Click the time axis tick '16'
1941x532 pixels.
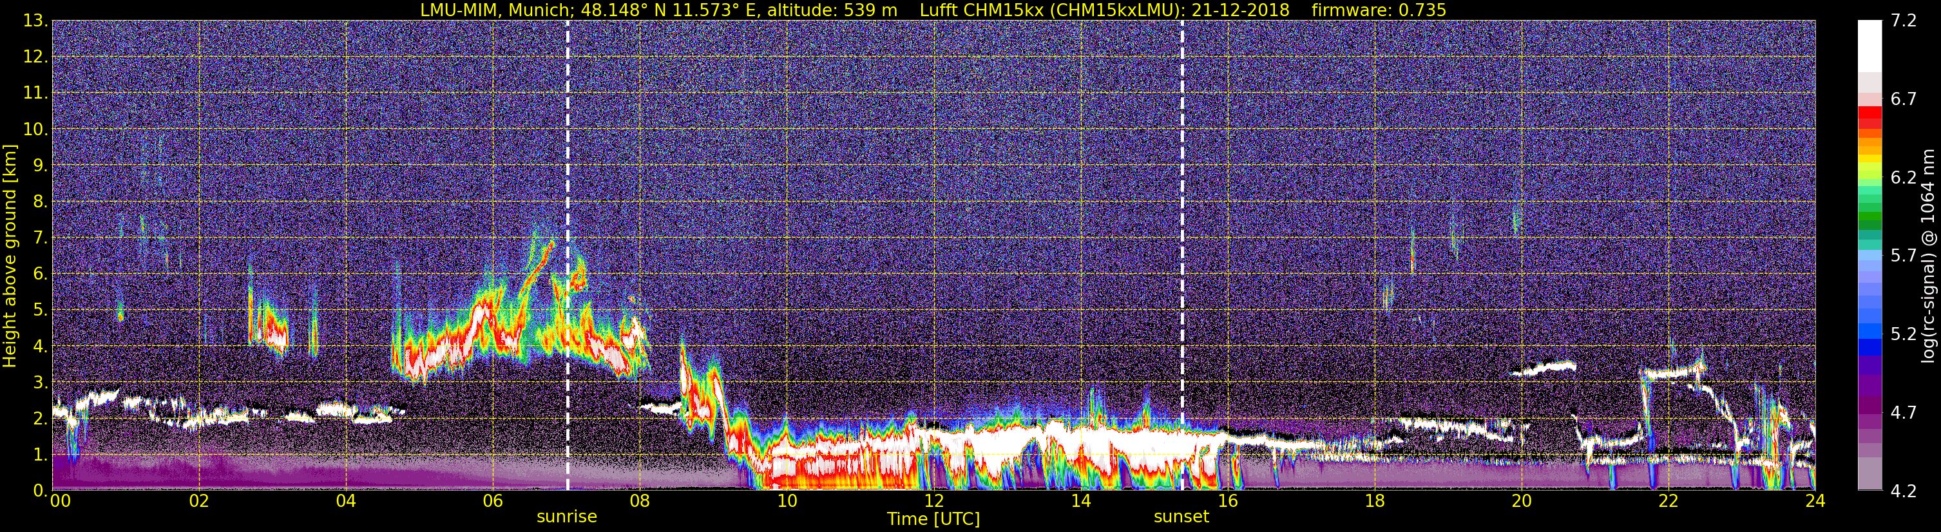pyautogui.click(x=1227, y=502)
